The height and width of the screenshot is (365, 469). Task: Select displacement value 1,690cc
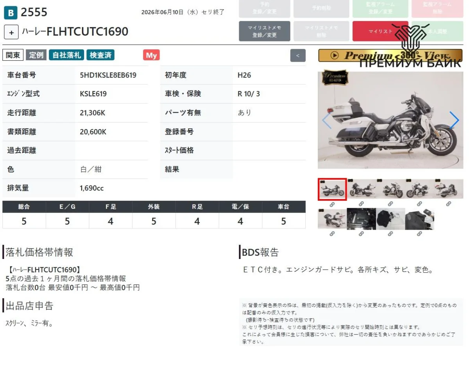click(92, 188)
